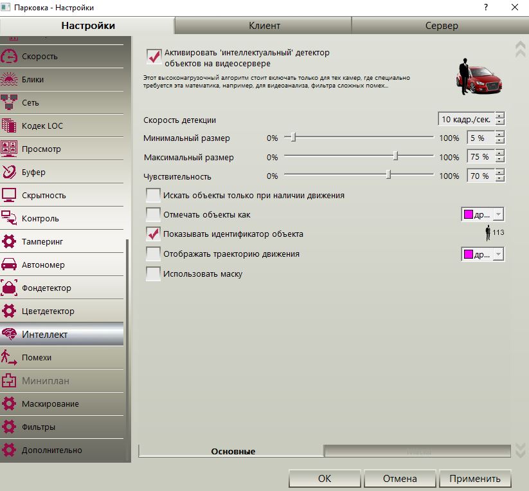Click the Чувствительность slider handle
The image size is (529, 491).
click(x=388, y=174)
